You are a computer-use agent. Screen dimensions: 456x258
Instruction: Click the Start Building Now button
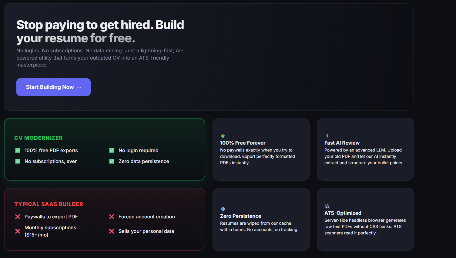53,87
